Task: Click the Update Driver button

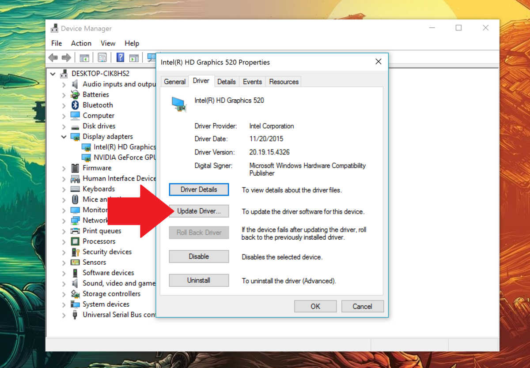Action: 199,211
